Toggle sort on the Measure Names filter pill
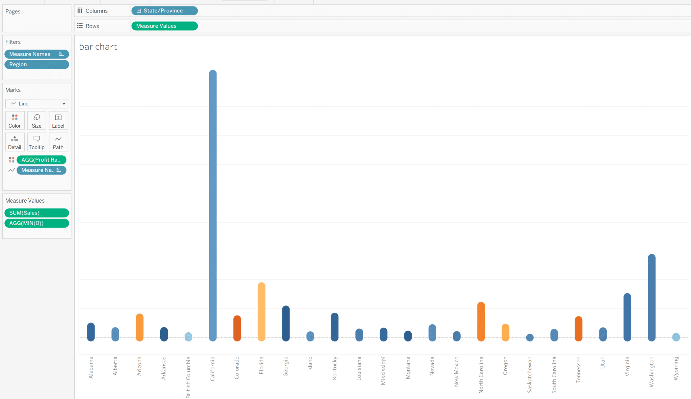 (x=61, y=54)
